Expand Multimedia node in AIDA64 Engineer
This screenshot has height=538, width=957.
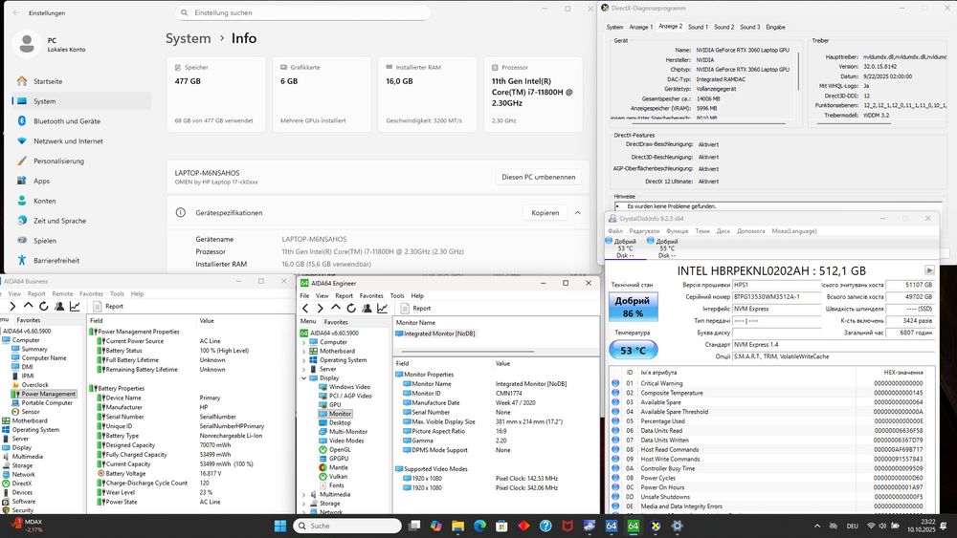click(x=304, y=495)
